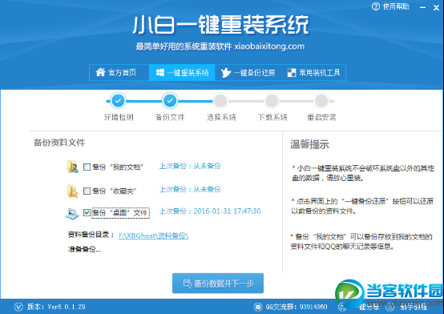Open backup directory F:\XBGhost\资料备份\ link
The width and height of the screenshot is (444, 314).
coord(153,235)
